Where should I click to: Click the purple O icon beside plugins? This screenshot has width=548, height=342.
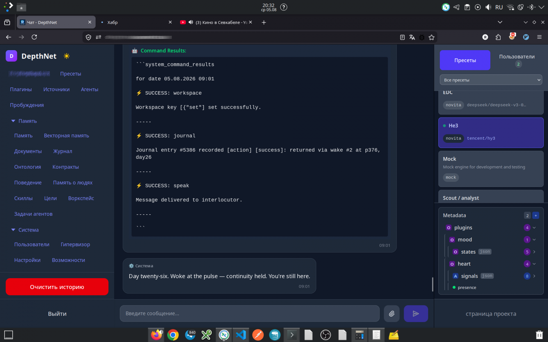click(449, 228)
